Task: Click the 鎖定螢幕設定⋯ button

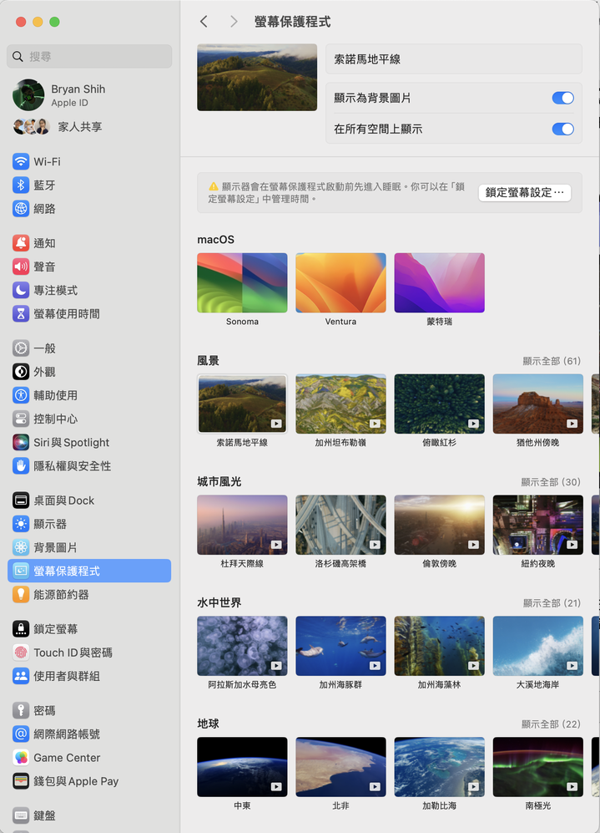Action: coord(525,192)
